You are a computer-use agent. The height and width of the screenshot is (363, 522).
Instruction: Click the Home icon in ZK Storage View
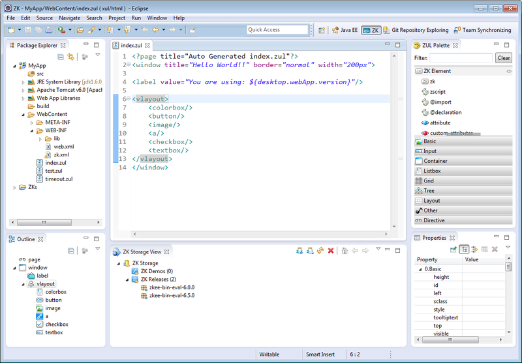point(345,251)
